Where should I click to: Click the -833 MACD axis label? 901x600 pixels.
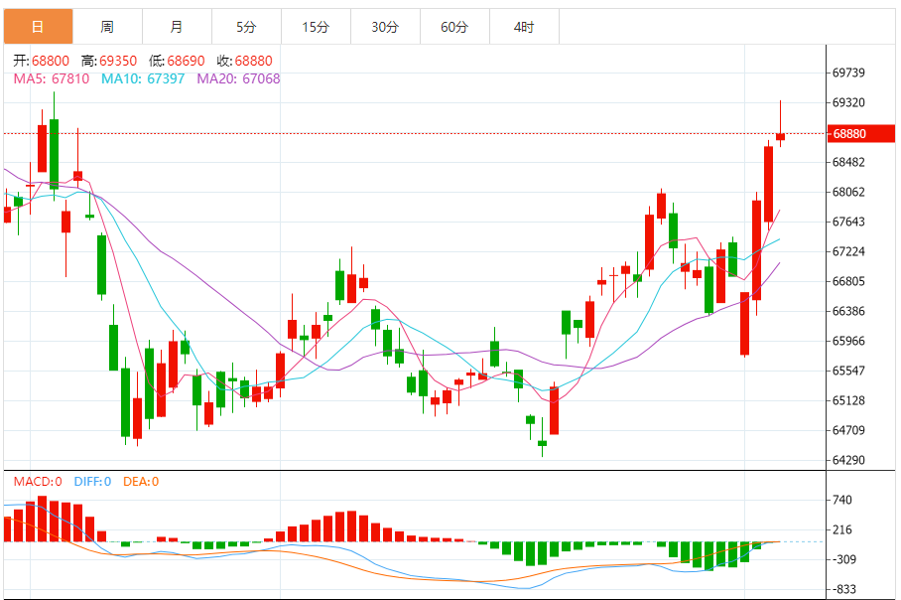pos(843,589)
